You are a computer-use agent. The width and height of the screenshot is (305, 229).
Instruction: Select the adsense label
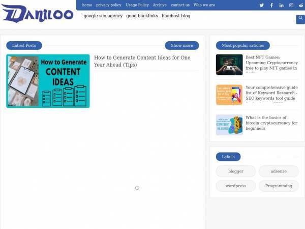(279, 171)
